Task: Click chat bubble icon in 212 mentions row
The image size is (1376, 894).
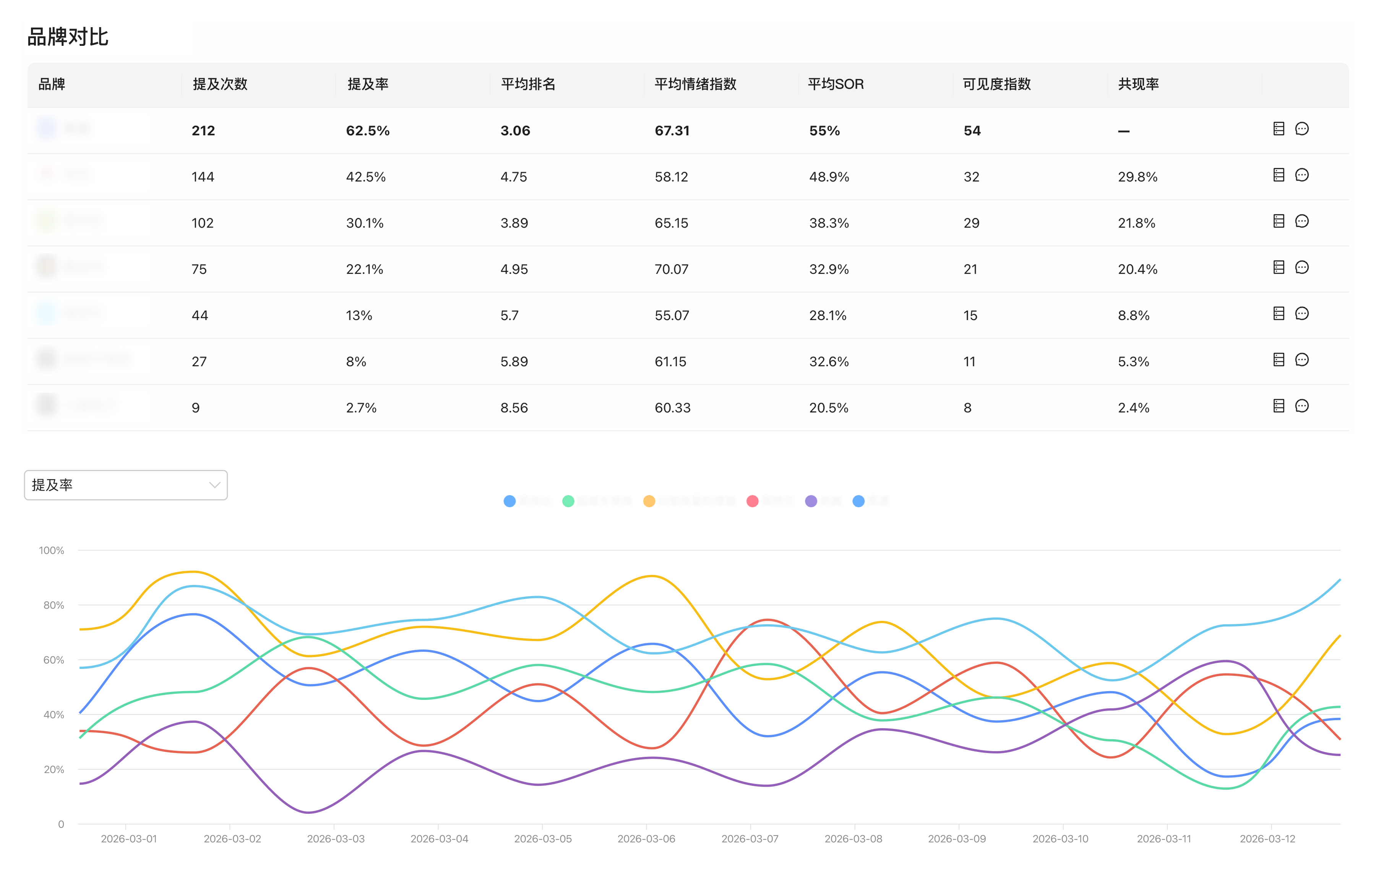Action: pyautogui.click(x=1301, y=129)
